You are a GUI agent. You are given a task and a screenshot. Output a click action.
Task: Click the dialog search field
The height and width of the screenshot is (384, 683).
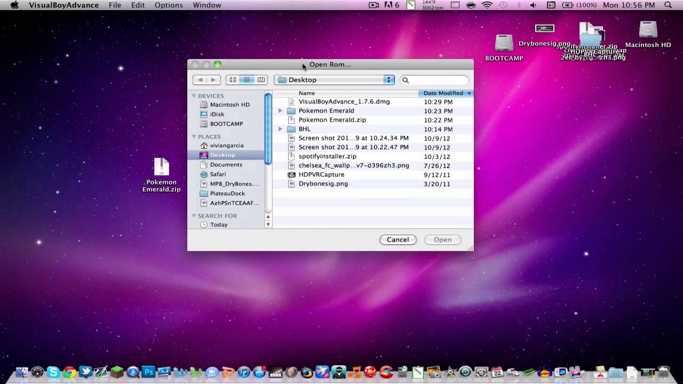(x=434, y=80)
